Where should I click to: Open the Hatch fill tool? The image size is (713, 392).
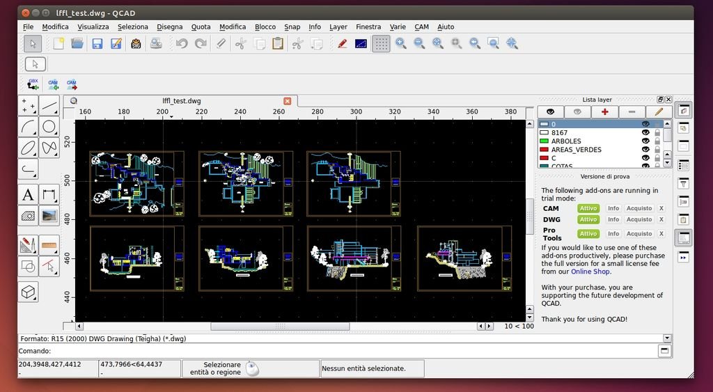coord(28,216)
